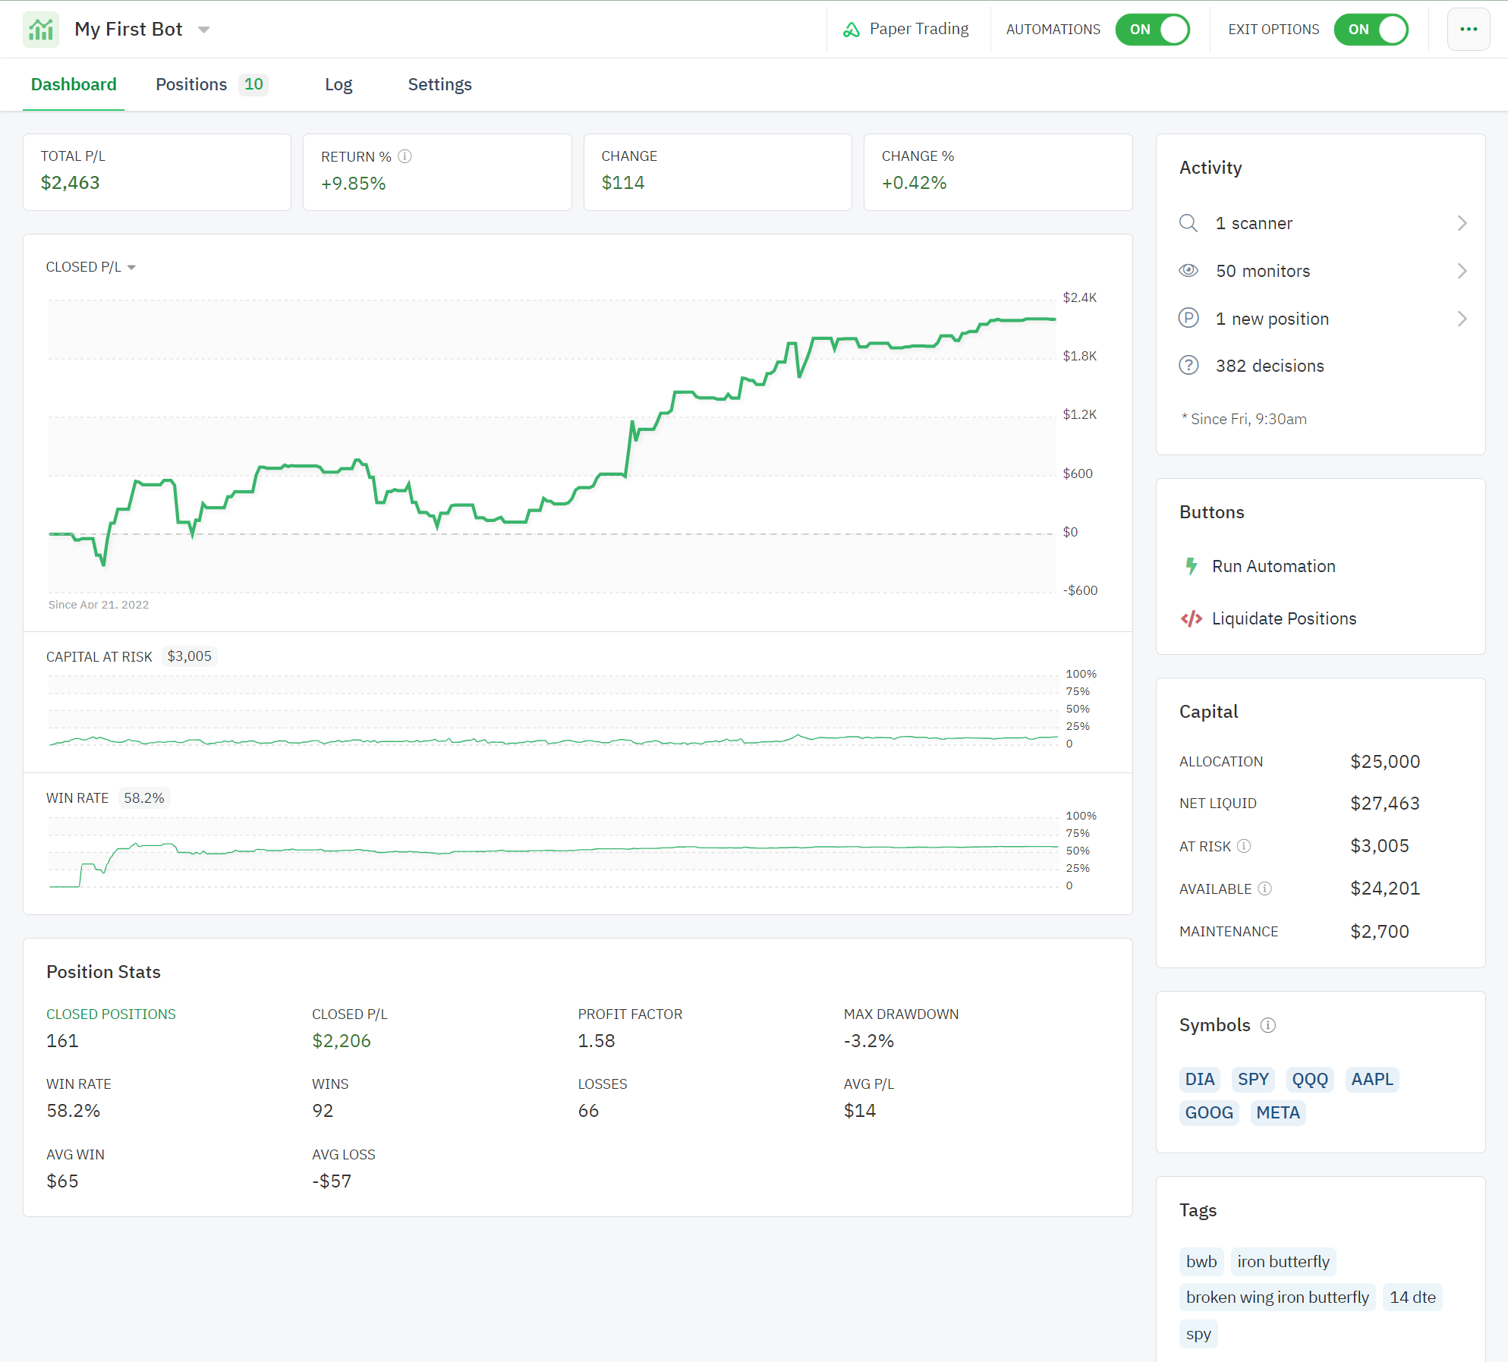The width and height of the screenshot is (1508, 1362).
Task: Select the QQQ symbol tag
Action: [1309, 1079]
